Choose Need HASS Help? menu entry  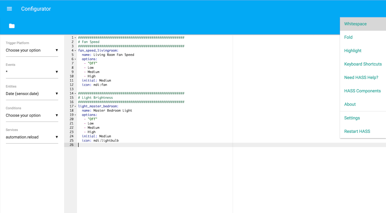click(363, 77)
